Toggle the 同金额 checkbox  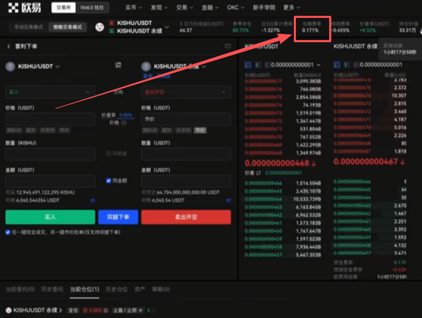(x=109, y=180)
